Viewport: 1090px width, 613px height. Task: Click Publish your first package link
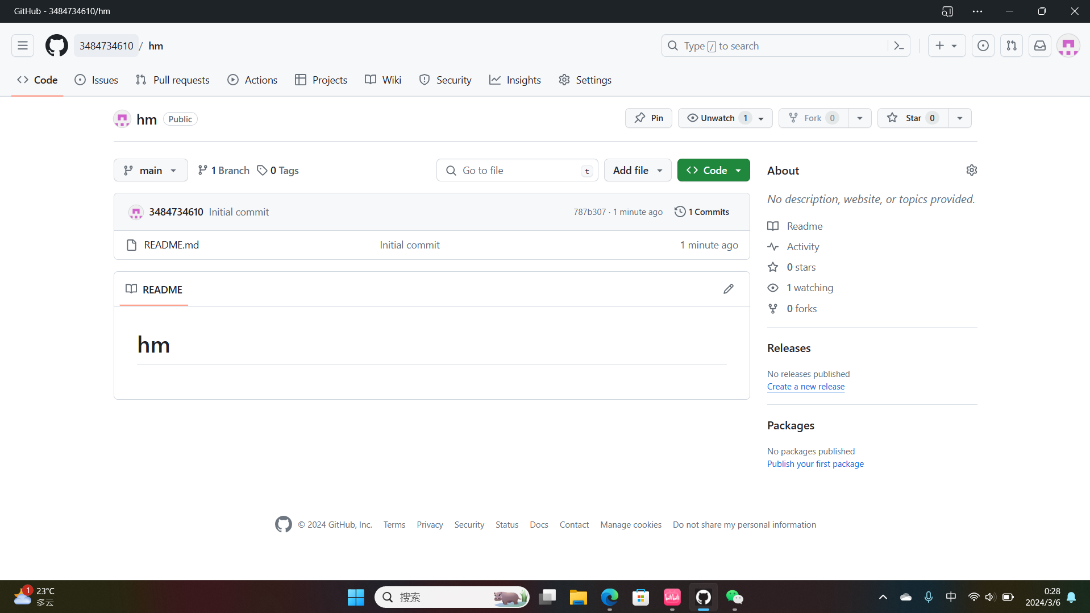coord(816,464)
